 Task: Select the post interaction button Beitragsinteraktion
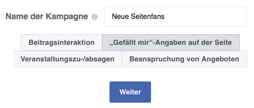pyautogui.click(x=61, y=42)
